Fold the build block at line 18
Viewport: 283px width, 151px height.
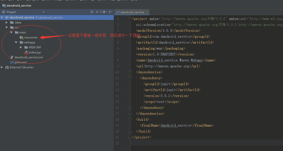tap(130, 120)
